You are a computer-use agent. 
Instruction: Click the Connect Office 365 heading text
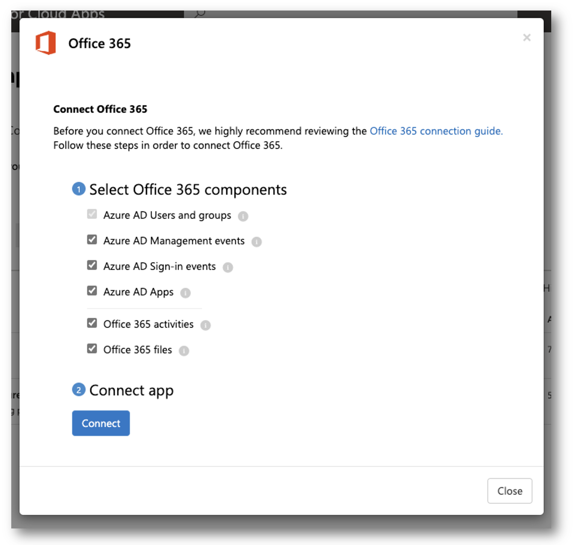pyautogui.click(x=100, y=109)
